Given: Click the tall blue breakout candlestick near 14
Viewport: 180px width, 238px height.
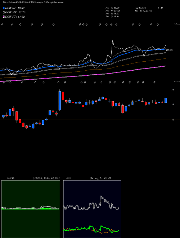Looking at the screenshot, I should click(60, 100).
